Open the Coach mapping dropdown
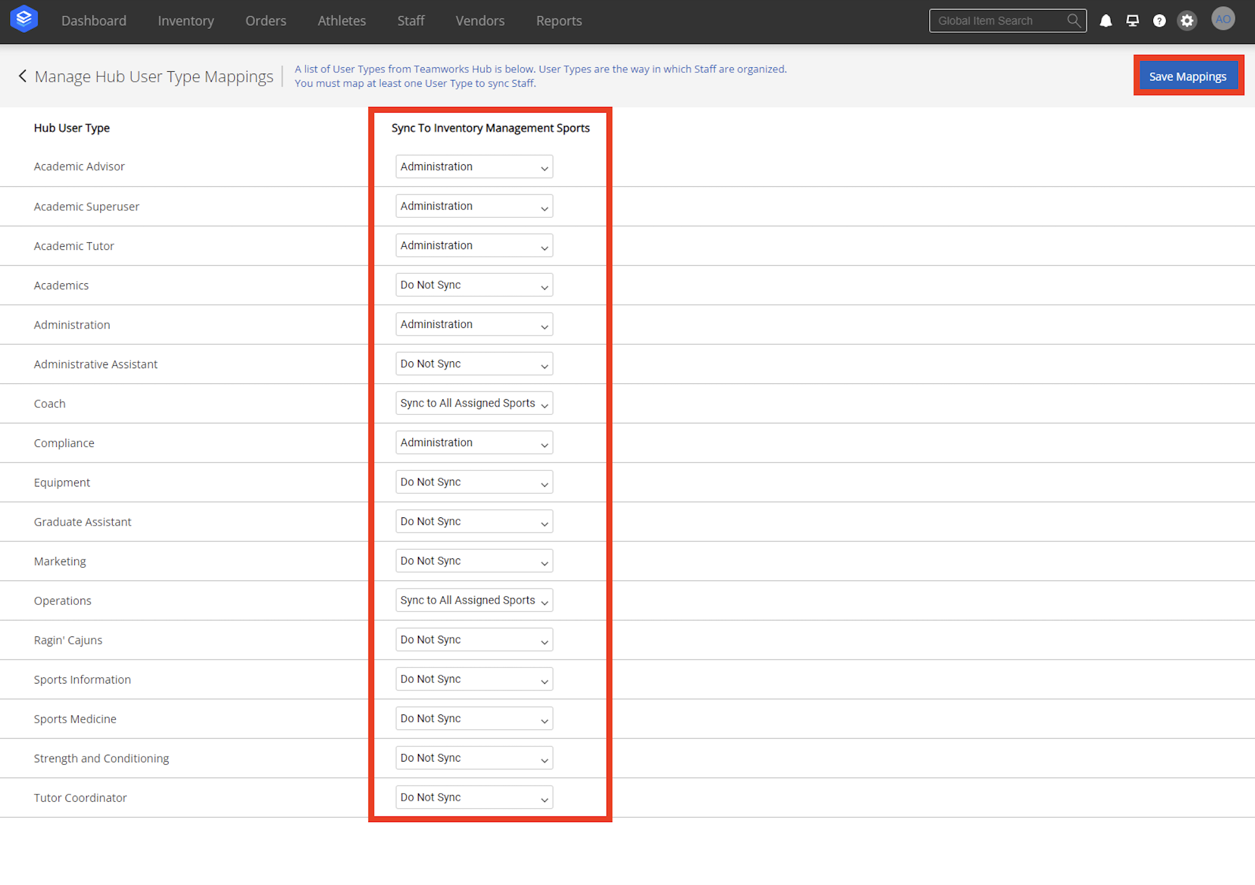 (473, 403)
